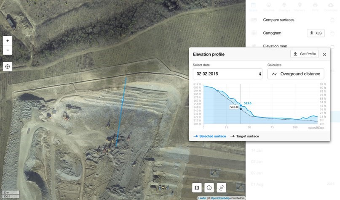This screenshot has width=340, height=200.
Task: Open the Leaflet attribution link
Action: 202,198
